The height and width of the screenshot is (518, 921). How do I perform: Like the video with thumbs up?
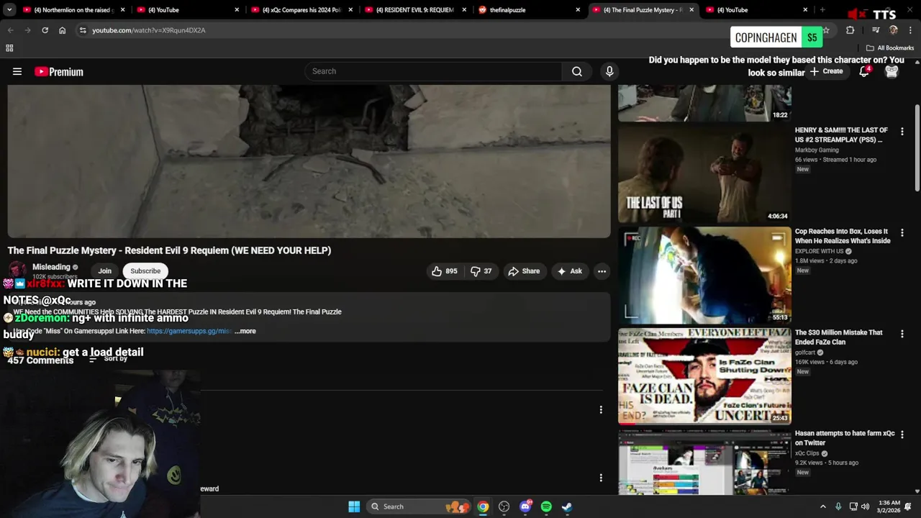click(444, 271)
